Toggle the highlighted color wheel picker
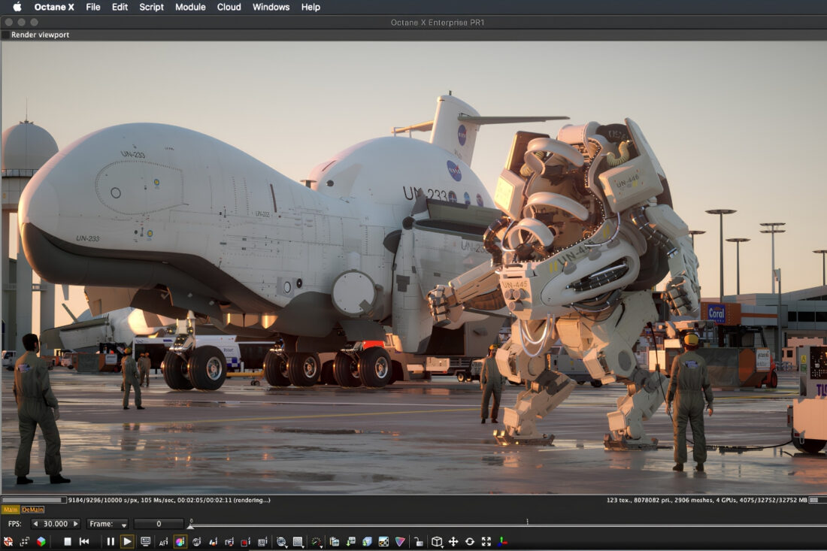 pyautogui.click(x=180, y=541)
